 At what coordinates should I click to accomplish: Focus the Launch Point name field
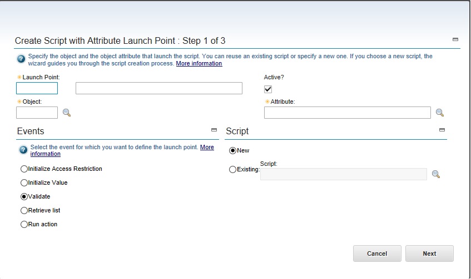pos(37,88)
